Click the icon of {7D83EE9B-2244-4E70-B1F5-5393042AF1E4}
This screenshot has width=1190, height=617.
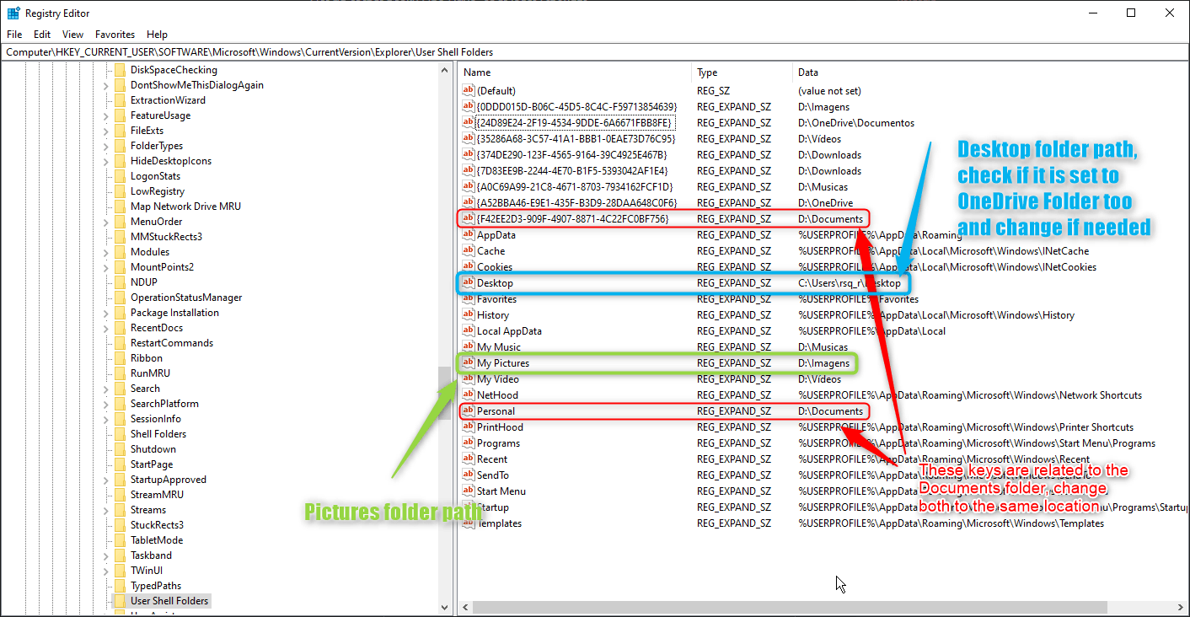469,170
